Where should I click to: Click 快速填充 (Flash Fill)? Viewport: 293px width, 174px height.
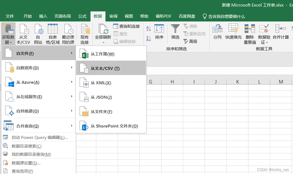coord(233,32)
